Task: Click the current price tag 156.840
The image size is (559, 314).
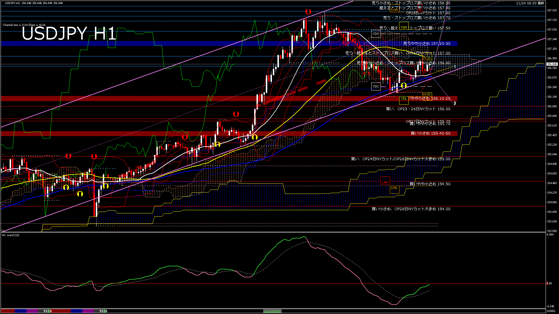Action: 552,64
